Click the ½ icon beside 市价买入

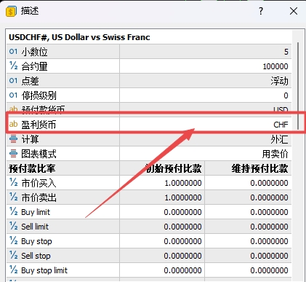(13, 182)
